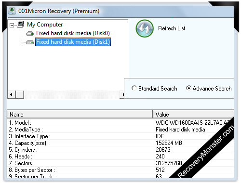The width and height of the screenshot is (241, 183).
Task: Collapse the My Computer tree node
Action: click(x=12, y=25)
